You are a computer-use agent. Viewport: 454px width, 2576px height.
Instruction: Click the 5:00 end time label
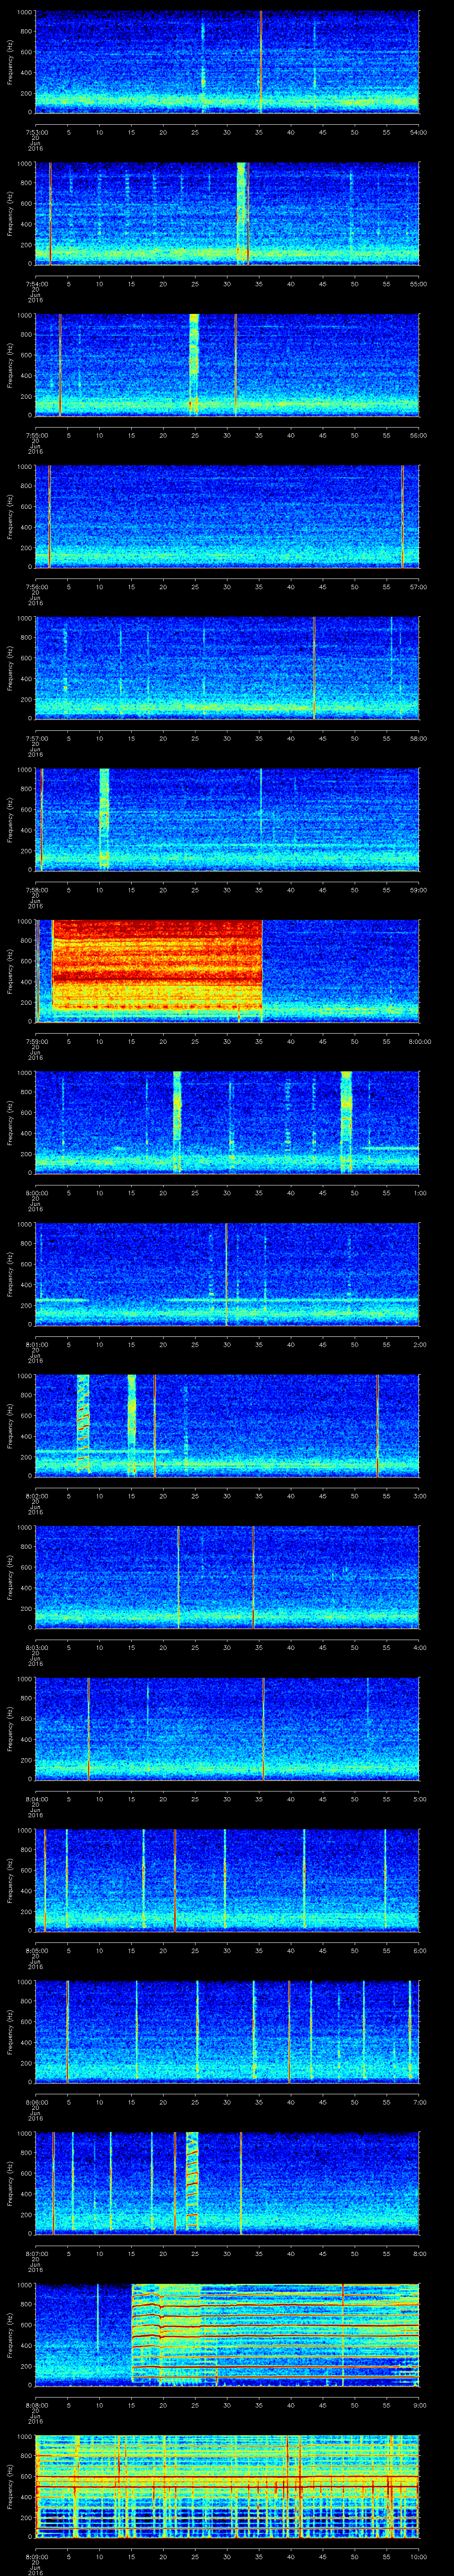pyautogui.click(x=420, y=1799)
